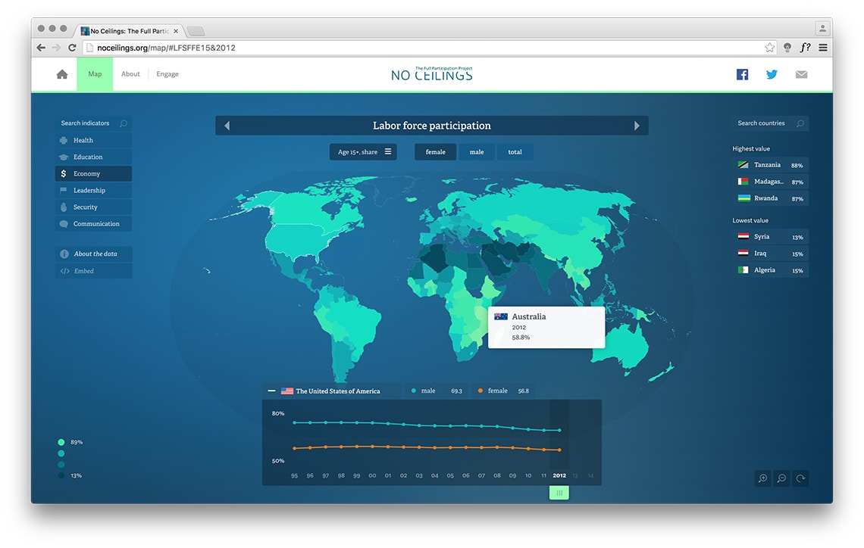
Task: Select the female filter
Action: [x=435, y=152]
